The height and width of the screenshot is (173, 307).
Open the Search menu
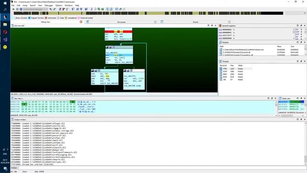point(33,5)
